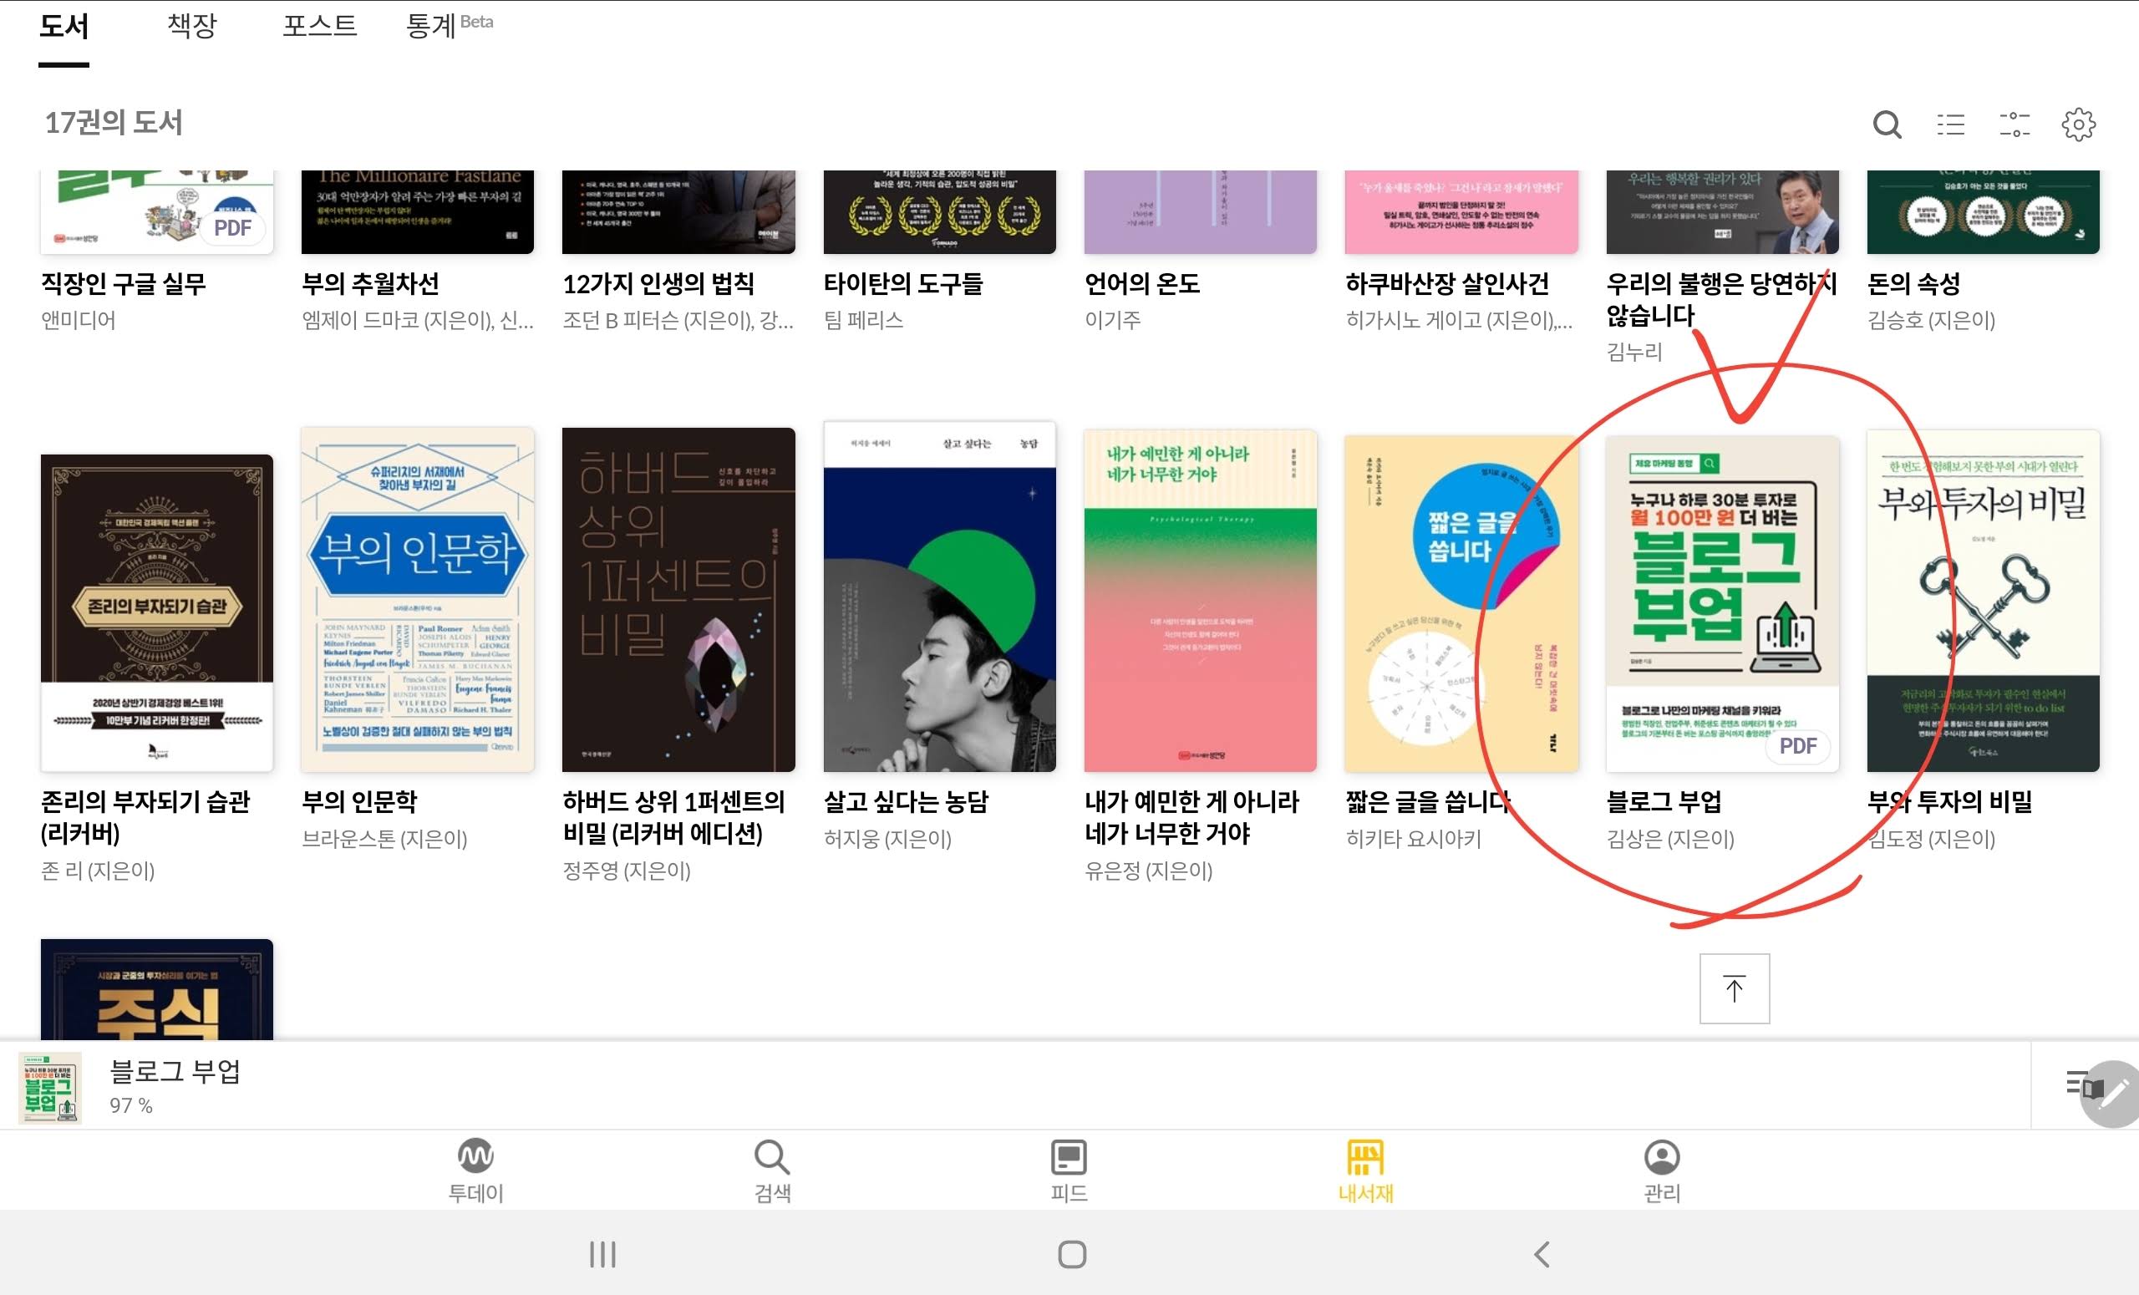Open 타이탄의 도구들 cover thumbnail

click(939, 211)
